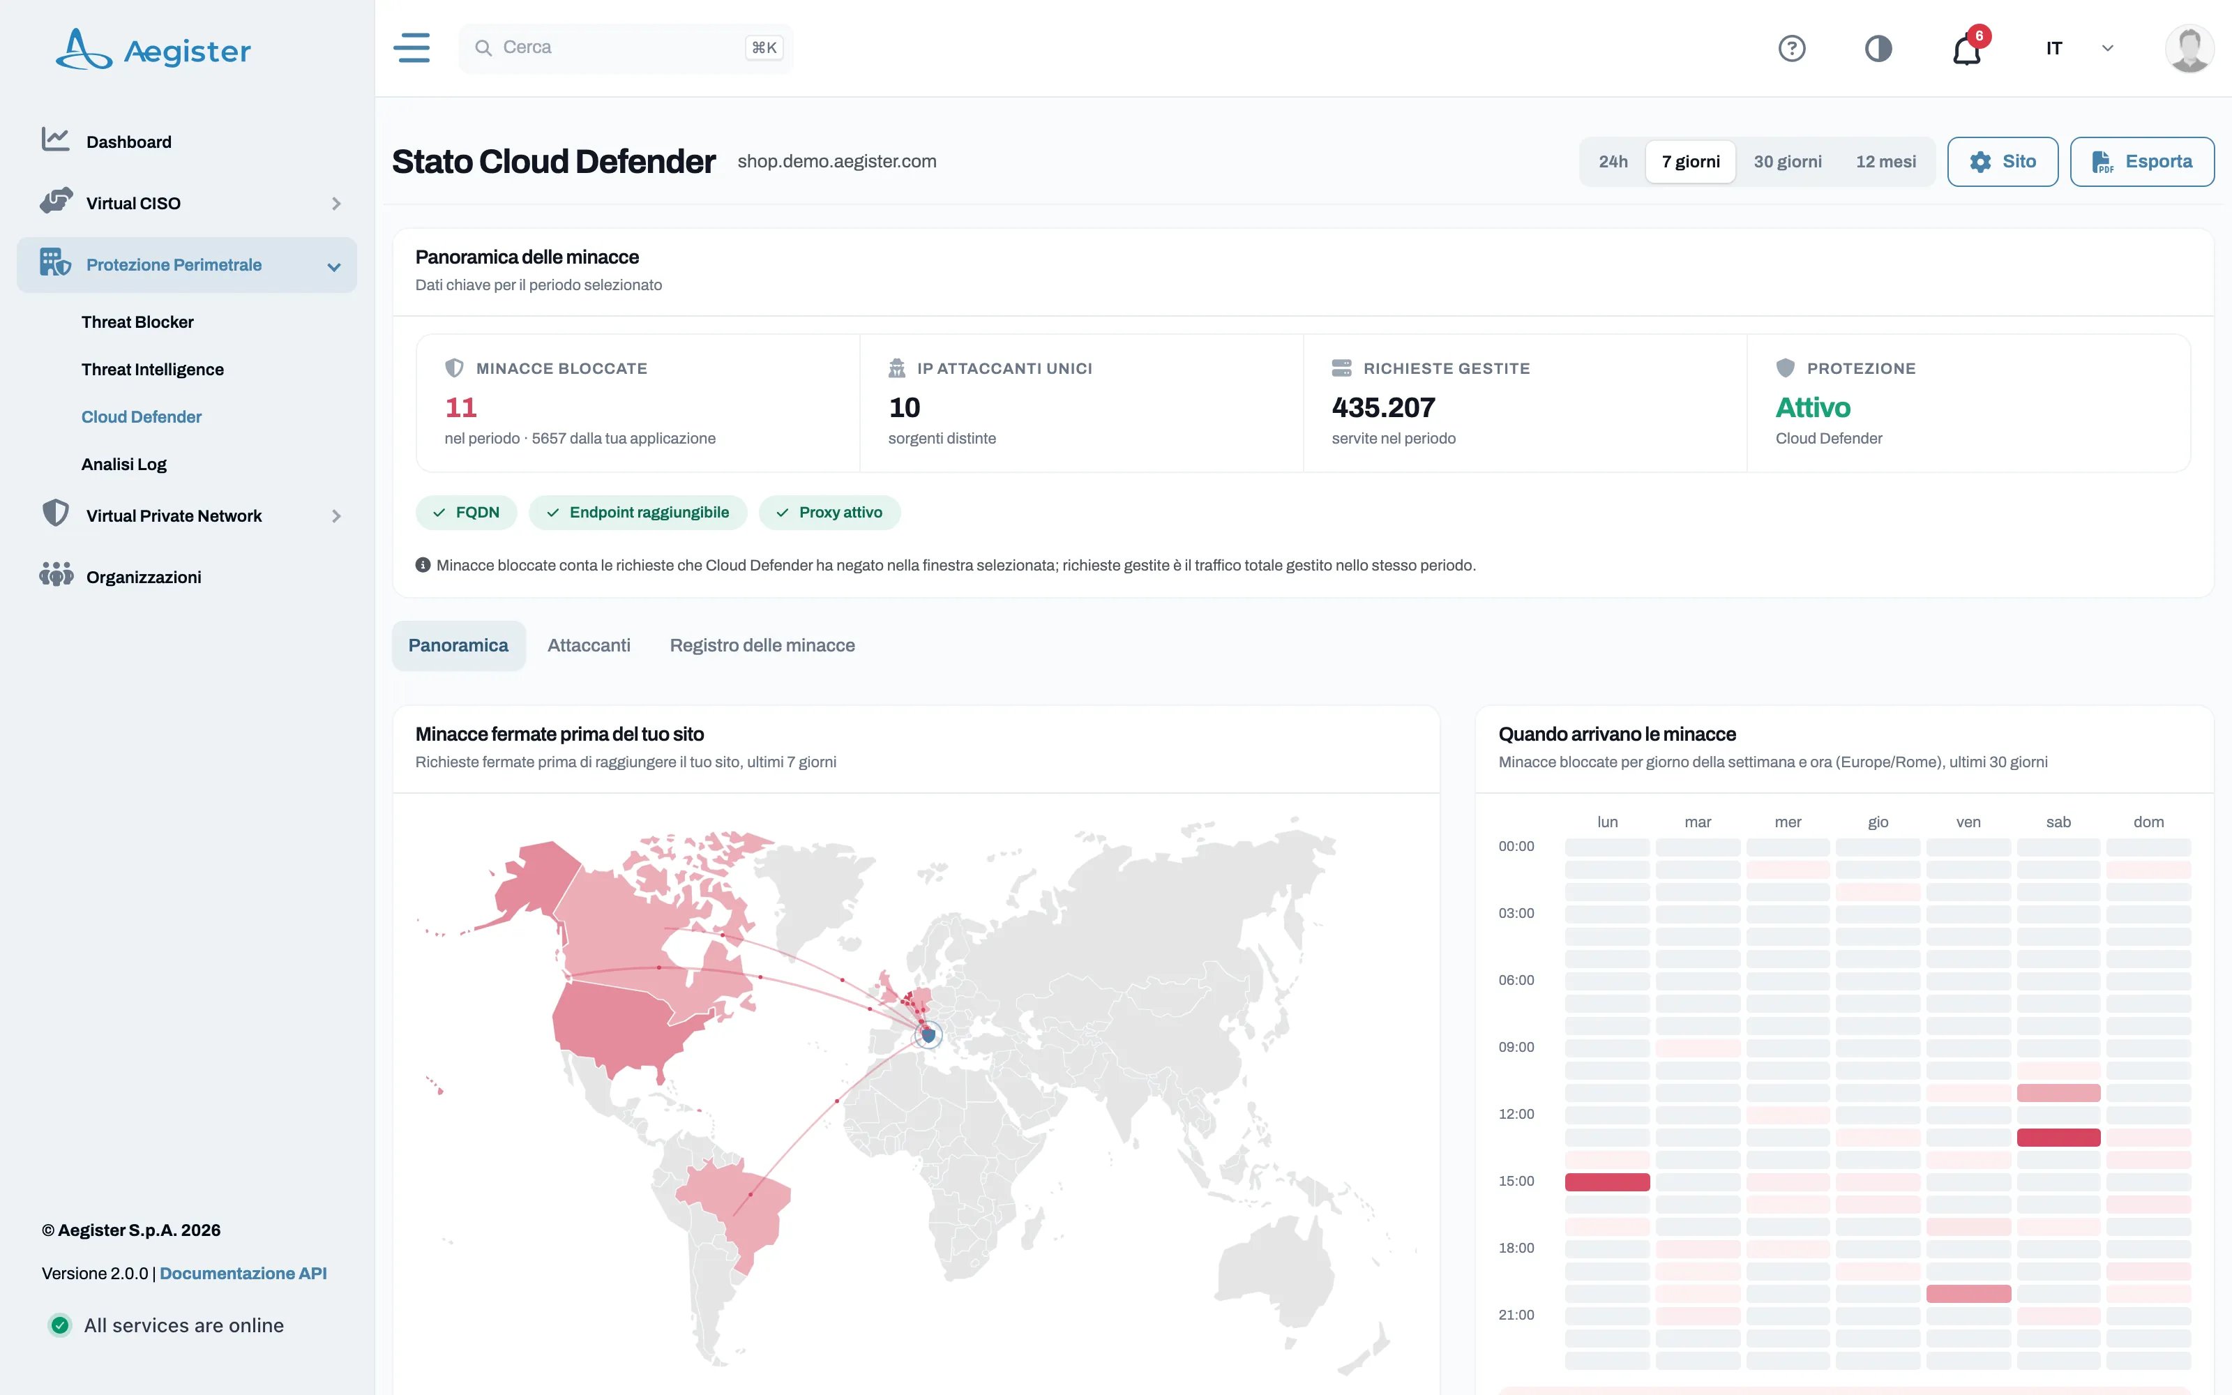Screen dimensions: 2232x1395
Task: Click the Virtual Private Network shield icon
Action: (x=55, y=514)
